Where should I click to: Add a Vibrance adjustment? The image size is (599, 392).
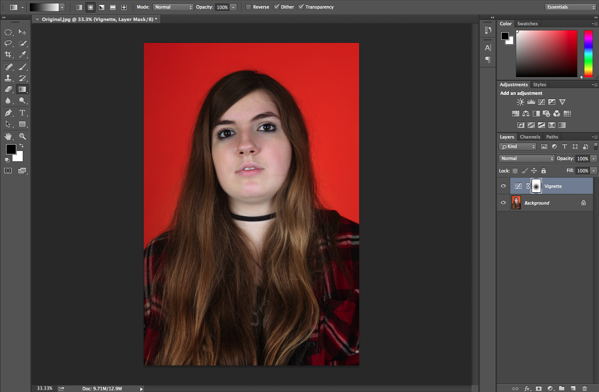coord(562,102)
